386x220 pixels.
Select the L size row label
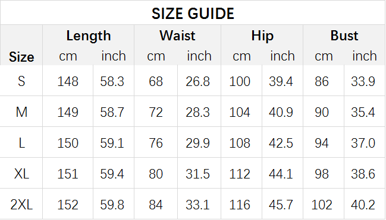21,143
